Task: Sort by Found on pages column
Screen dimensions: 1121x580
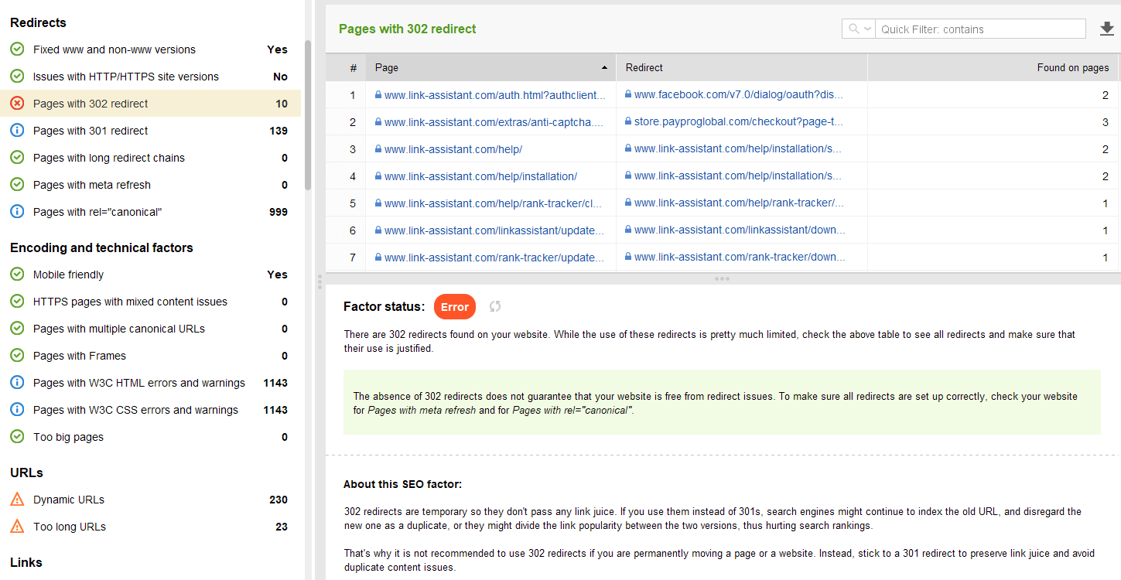Action: [1072, 68]
